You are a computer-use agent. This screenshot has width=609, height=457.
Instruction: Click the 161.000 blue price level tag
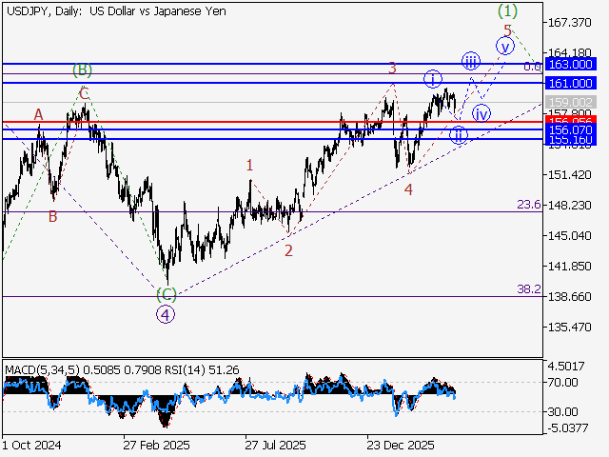(571, 83)
